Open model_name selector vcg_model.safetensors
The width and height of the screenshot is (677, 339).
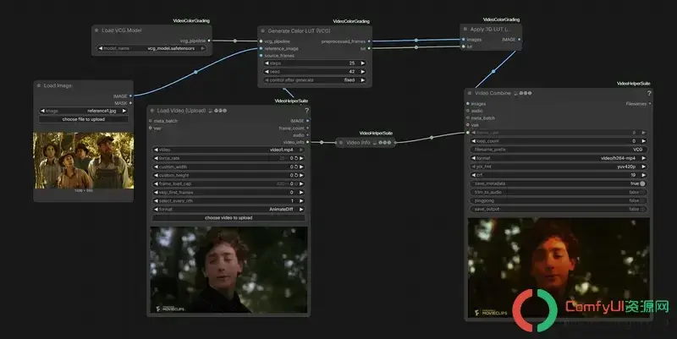tap(151, 48)
